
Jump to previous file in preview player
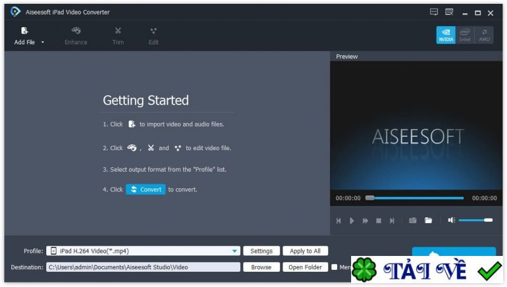(338, 220)
